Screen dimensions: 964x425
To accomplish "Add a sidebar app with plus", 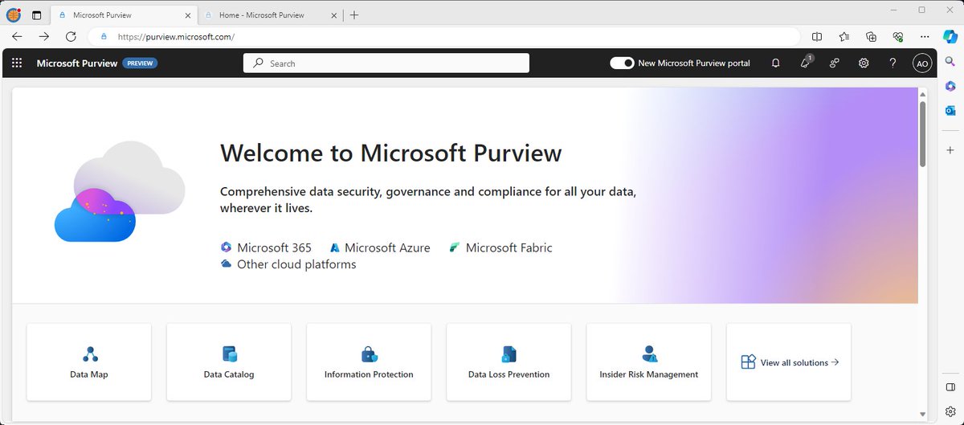I will (950, 150).
